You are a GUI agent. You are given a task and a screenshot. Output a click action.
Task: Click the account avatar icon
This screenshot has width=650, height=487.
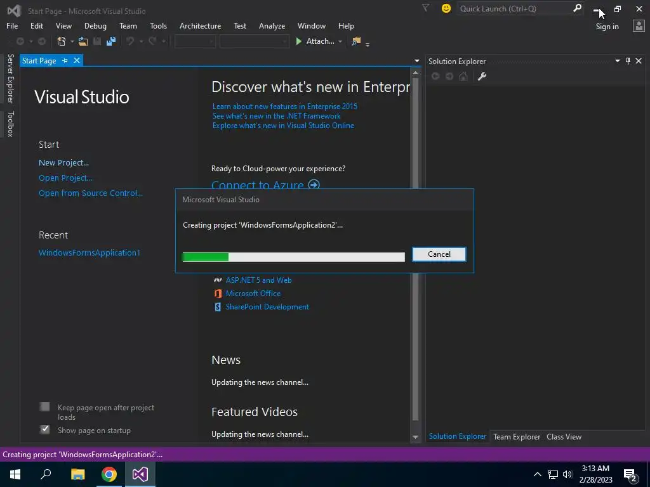(639, 25)
